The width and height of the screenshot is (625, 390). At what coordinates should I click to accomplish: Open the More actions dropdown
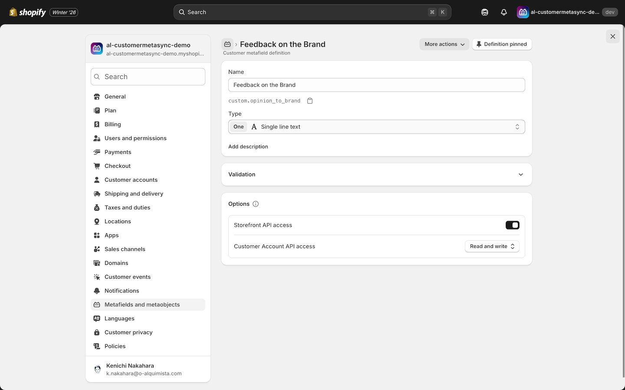point(444,44)
